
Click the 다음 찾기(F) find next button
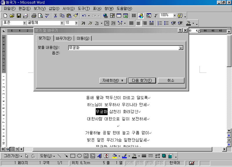click(142, 81)
